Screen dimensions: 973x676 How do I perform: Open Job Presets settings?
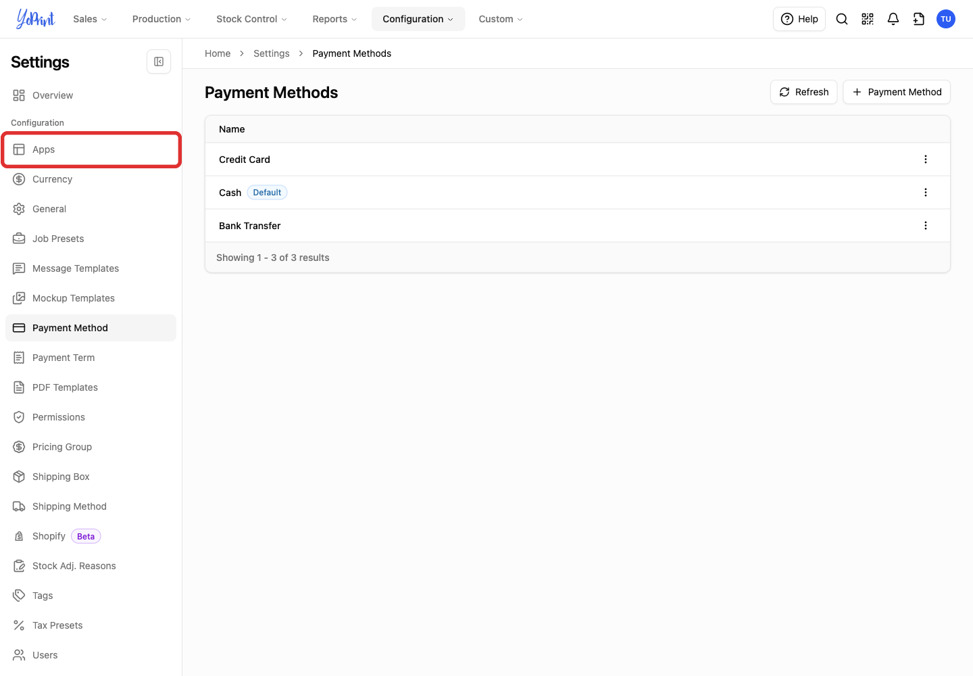(x=91, y=239)
